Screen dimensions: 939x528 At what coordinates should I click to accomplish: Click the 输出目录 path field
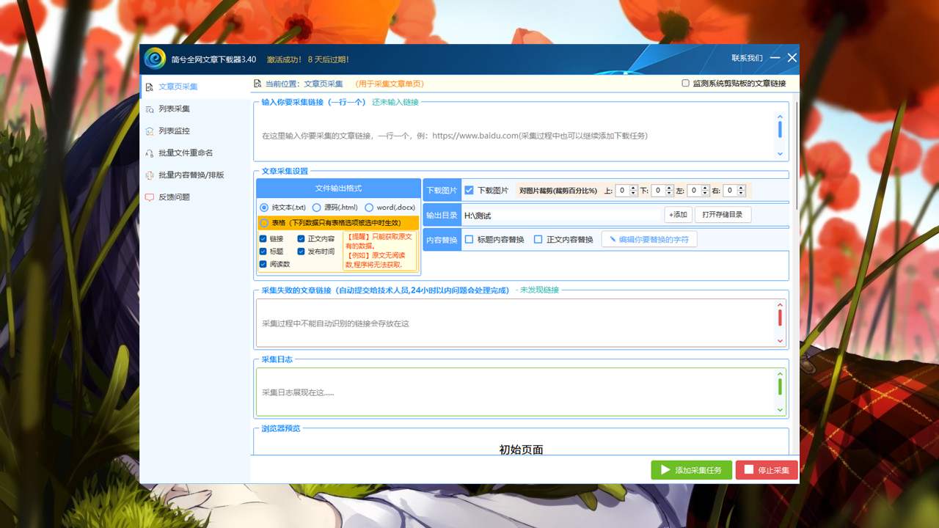tap(561, 215)
